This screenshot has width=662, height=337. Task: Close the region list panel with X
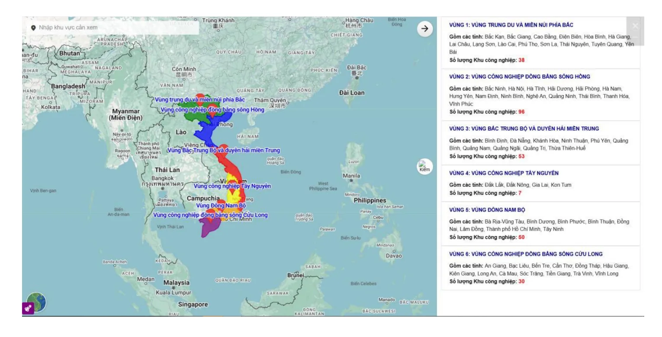(x=635, y=26)
